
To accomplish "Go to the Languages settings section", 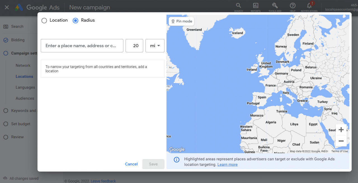I will pyautogui.click(x=25, y=87).
